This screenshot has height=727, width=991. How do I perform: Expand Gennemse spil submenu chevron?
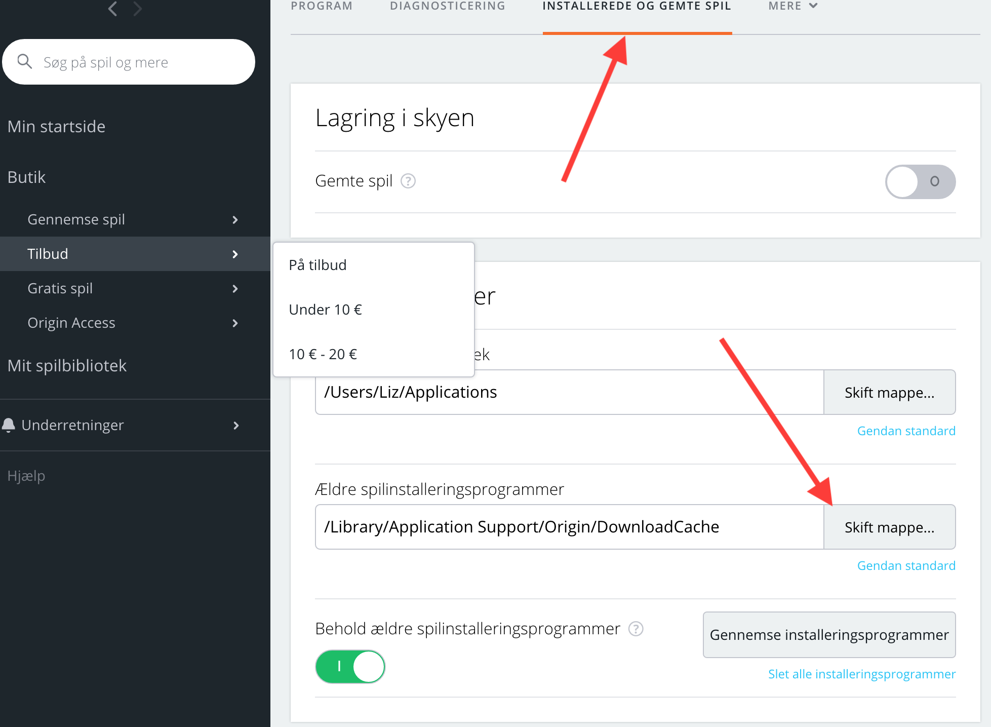click(235, 219)
